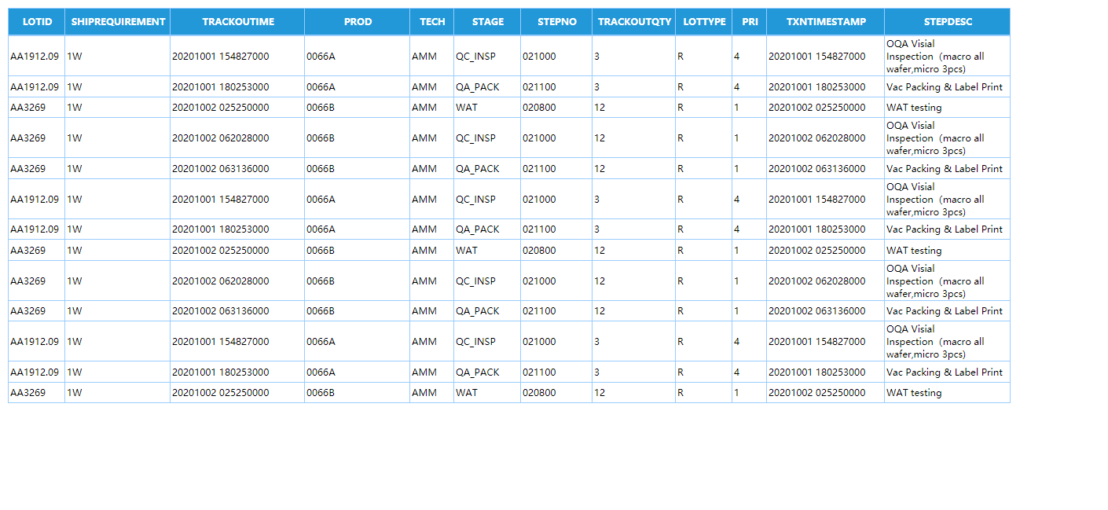Image resolution: width=1108 pixels, height=510 pixels.
Task: Click TRACKOUTIME 20201001 154827000 in topmost row
Action: (221, 57)
